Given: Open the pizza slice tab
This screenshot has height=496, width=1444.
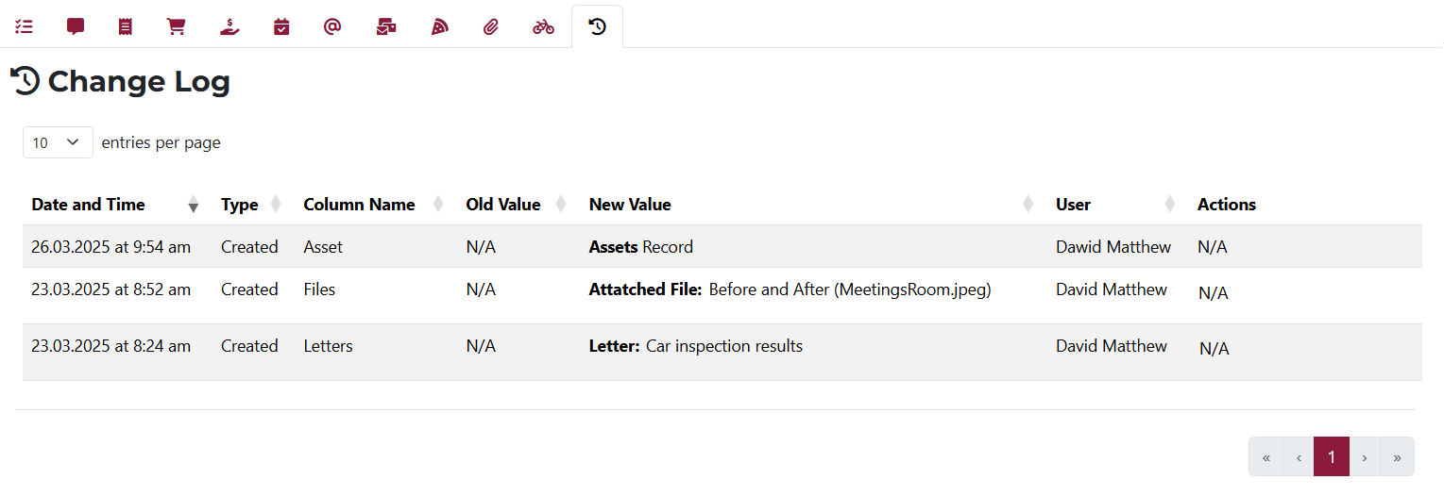Looking at the screenshot, I should pyautogui.click(x=439, y=26).
